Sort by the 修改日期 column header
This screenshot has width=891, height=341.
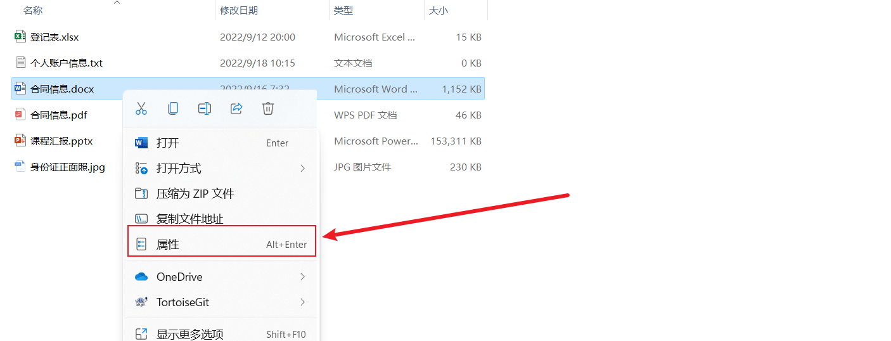click(x=239, y=10)
